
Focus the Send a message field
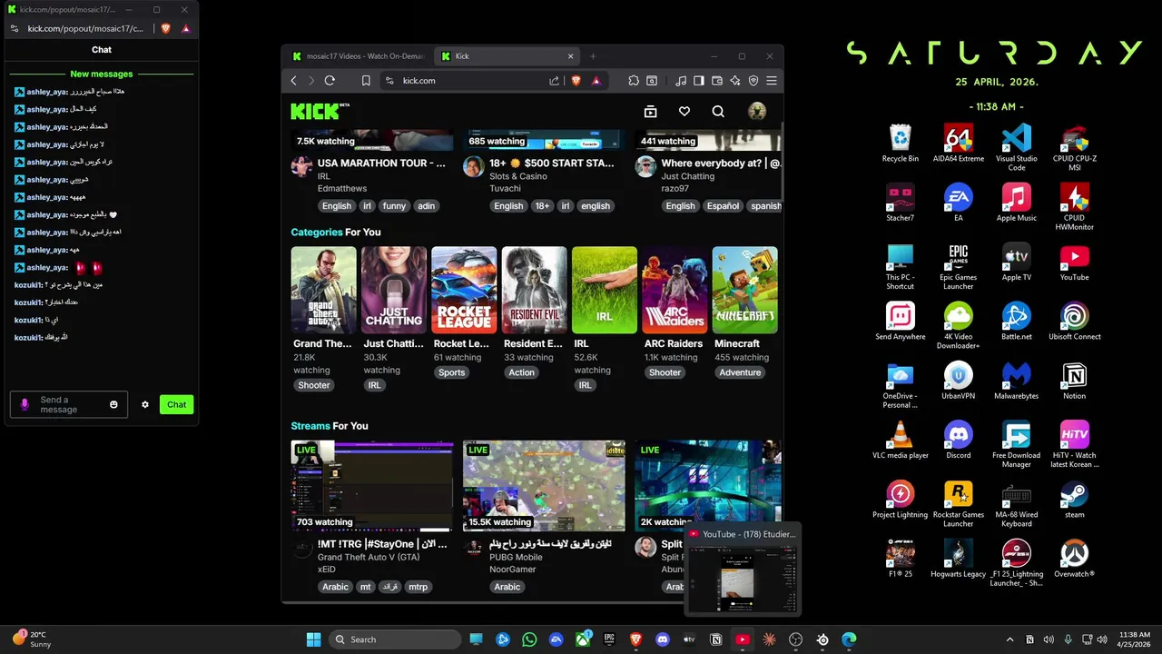pos(69,404)
